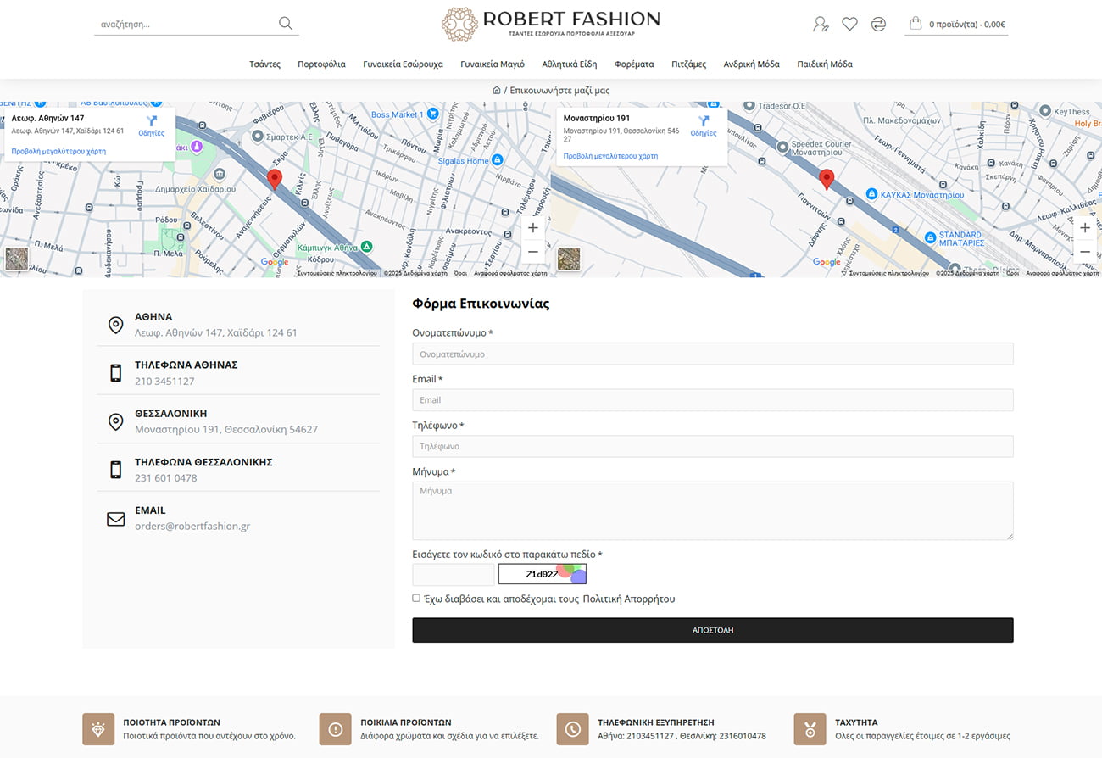Image resolution: width=1102 pixels, height=758 pixels.
Task: Click the 210 3451127 Athens phone number
Action: [x=164, y=382]
